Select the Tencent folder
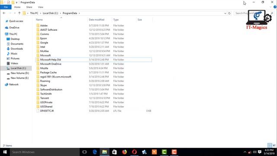Viewport: 277px width, 156px height. 45,98
